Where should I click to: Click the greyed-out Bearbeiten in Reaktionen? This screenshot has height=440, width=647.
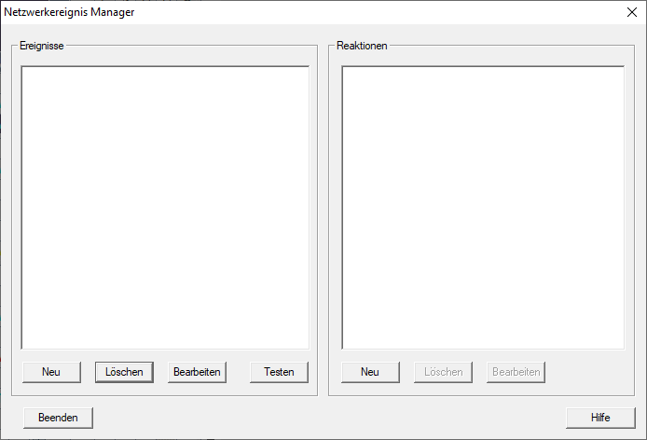pos(516,372)
